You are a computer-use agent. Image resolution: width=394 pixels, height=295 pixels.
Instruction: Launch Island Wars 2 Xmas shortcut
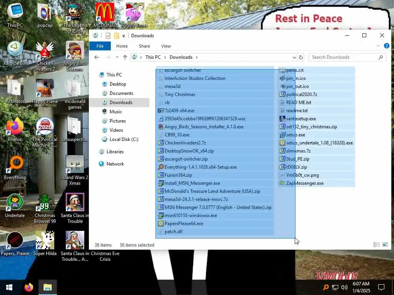point(75,171)
